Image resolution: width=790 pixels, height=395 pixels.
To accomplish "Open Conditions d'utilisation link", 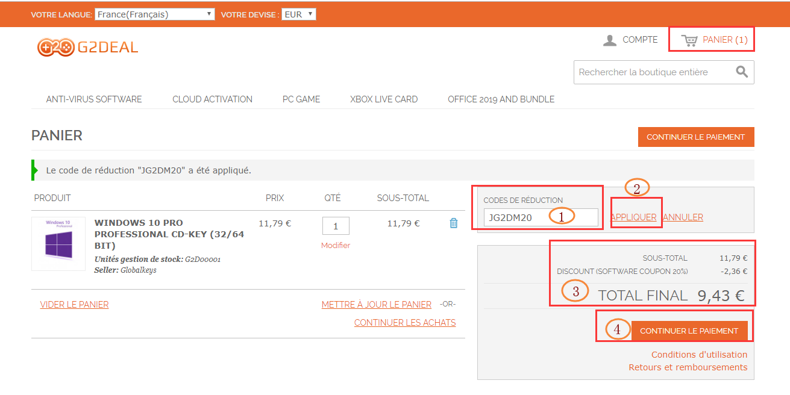I will pyautogui.click(x=699, y=355).
